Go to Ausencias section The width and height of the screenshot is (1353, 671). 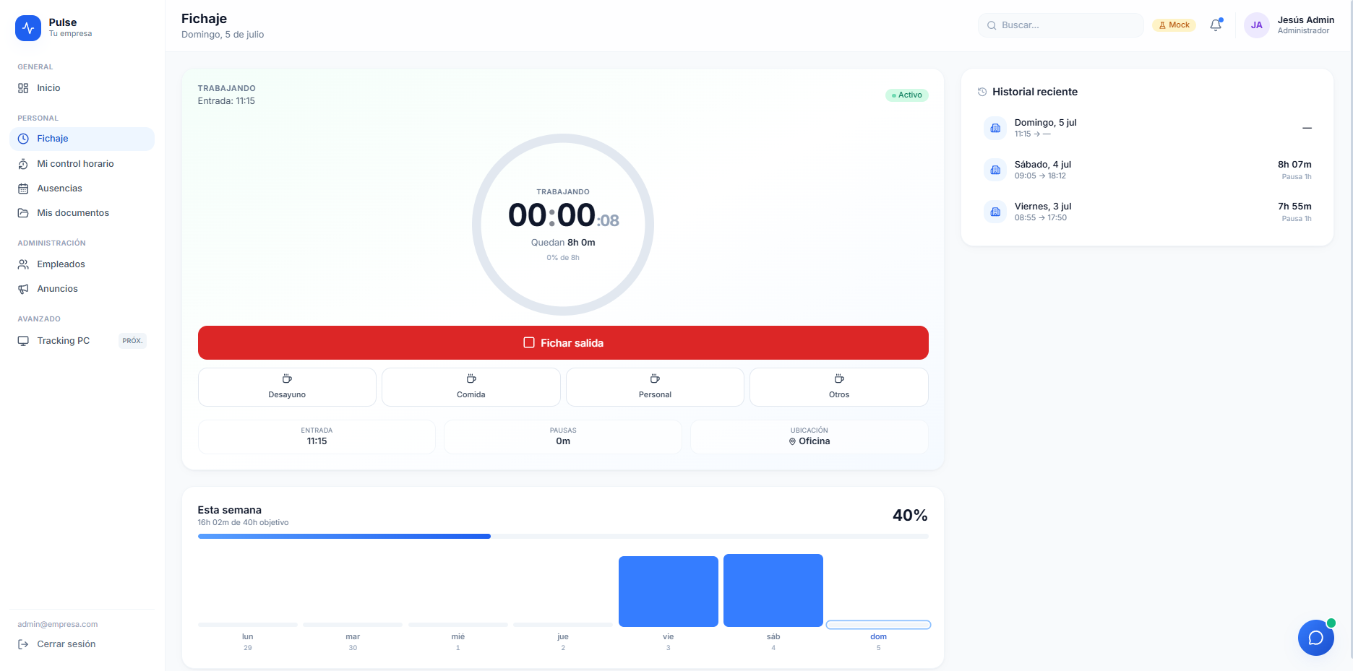(82, 189)
